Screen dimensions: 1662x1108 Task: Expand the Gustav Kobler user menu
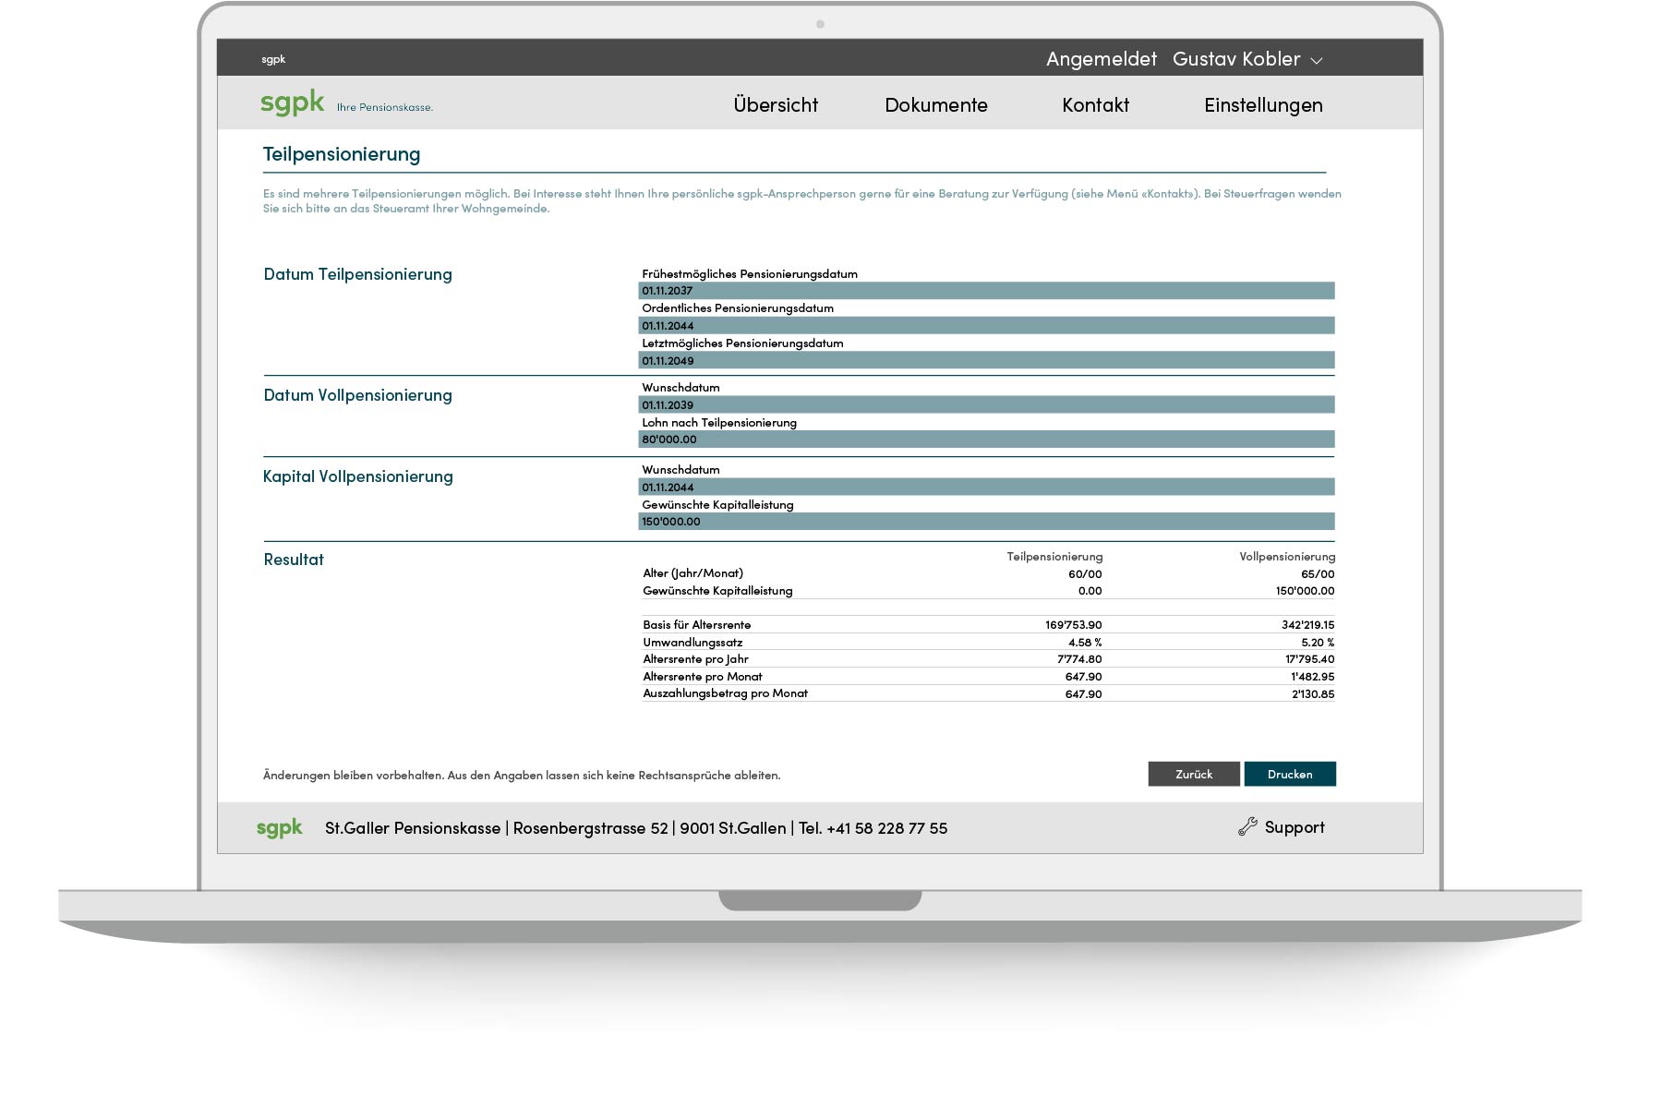click(x=1246, y=59)
